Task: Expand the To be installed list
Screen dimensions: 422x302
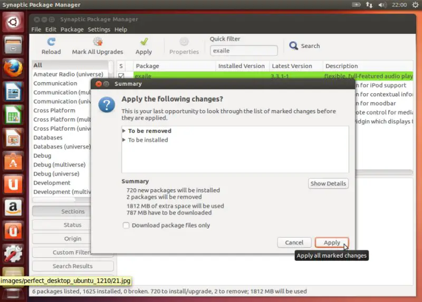Action: click(x=124, y=140)
